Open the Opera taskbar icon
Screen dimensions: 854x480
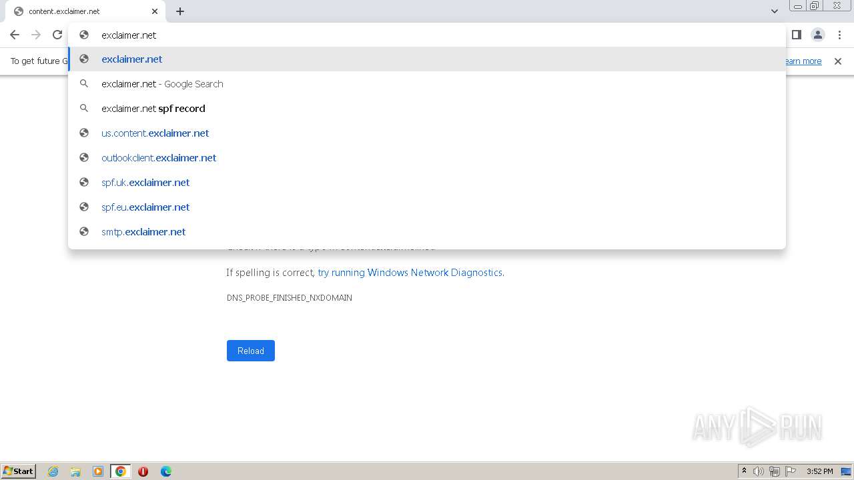[x=143, y=471]
